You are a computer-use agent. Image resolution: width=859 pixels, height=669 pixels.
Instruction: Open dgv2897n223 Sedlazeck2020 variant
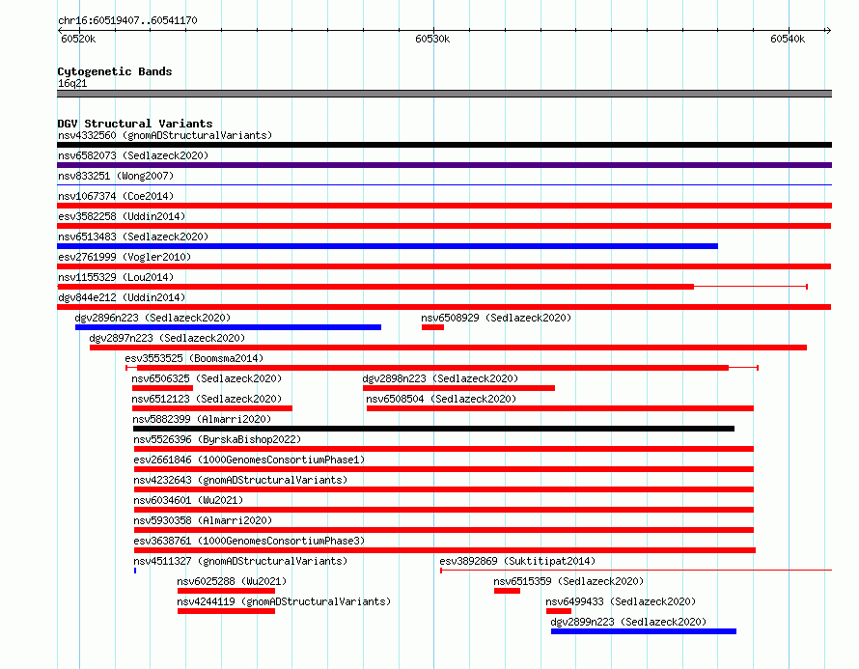click(167, 338)
